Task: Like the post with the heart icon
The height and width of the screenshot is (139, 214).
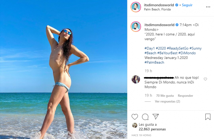Action: 135,117
